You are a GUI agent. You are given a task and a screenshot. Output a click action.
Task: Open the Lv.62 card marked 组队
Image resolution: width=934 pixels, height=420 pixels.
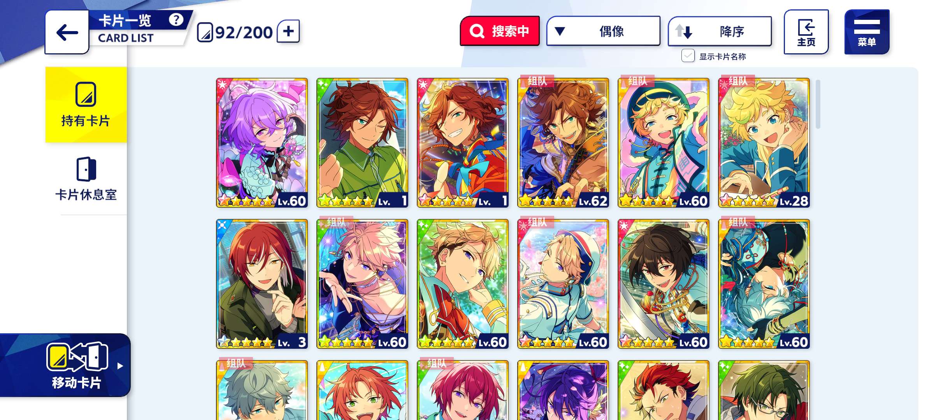[563, 143]
